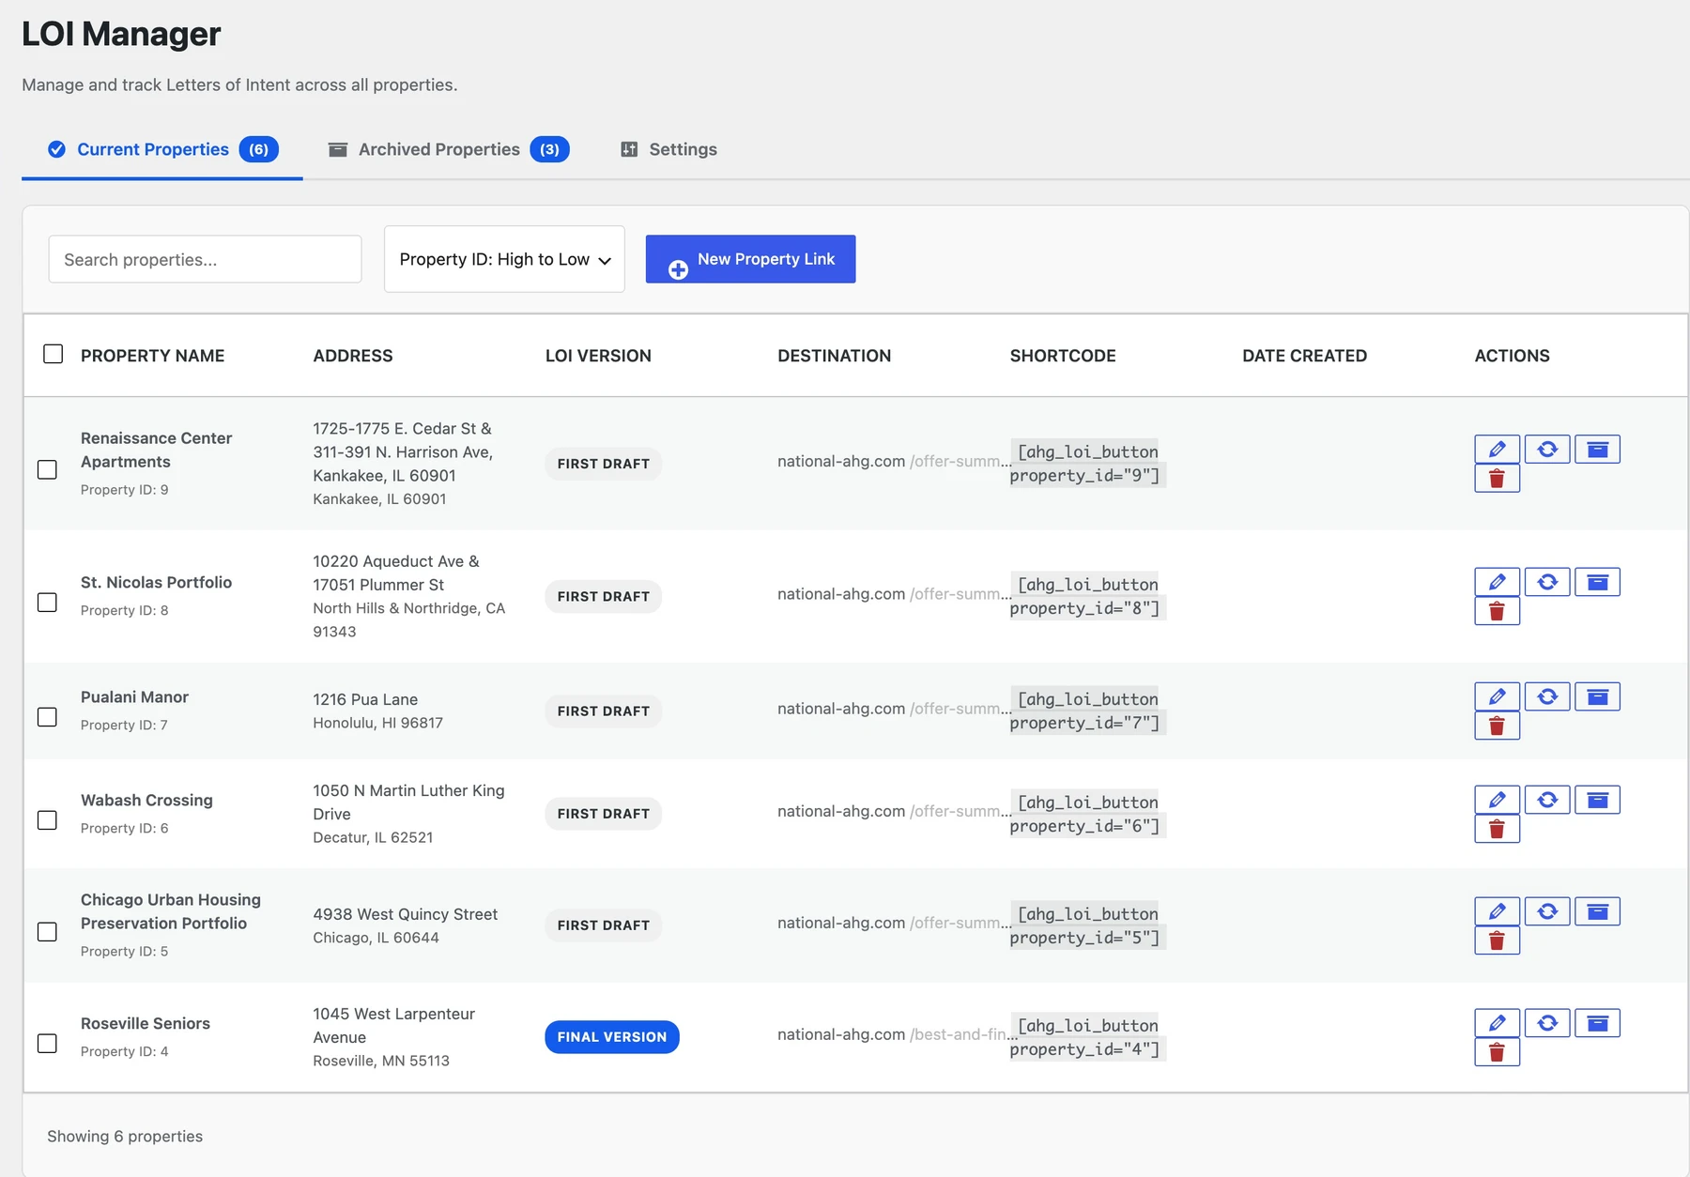Select the Wabash Crossing row checkbox
This screenshot has height=1177, width=1690.
(47, 820)
